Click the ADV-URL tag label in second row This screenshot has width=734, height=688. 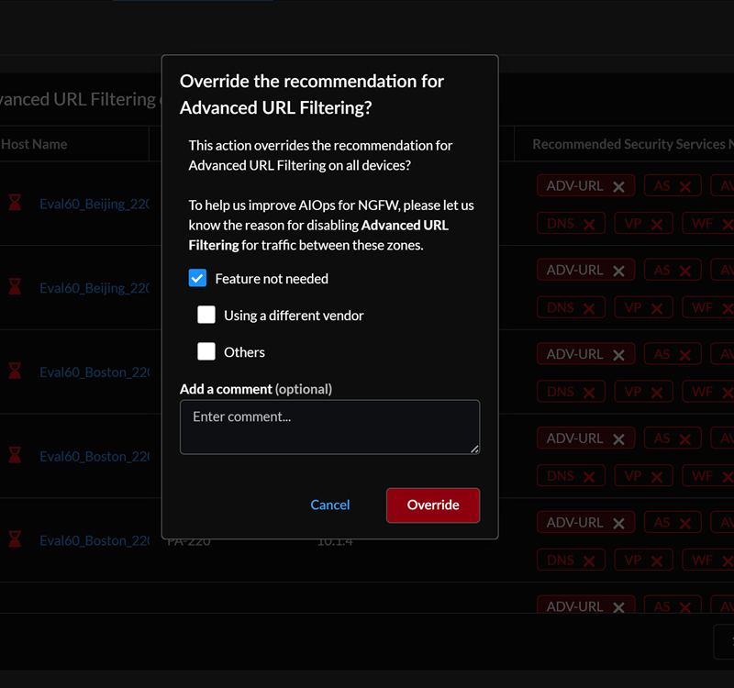pos(574,271)
